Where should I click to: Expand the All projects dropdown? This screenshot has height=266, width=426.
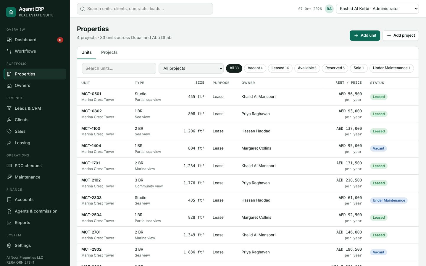[191, 68]
